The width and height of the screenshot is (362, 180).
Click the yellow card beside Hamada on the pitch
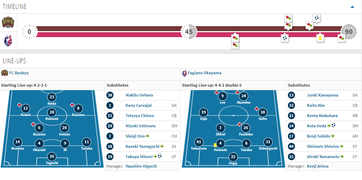tap(215, 145)
